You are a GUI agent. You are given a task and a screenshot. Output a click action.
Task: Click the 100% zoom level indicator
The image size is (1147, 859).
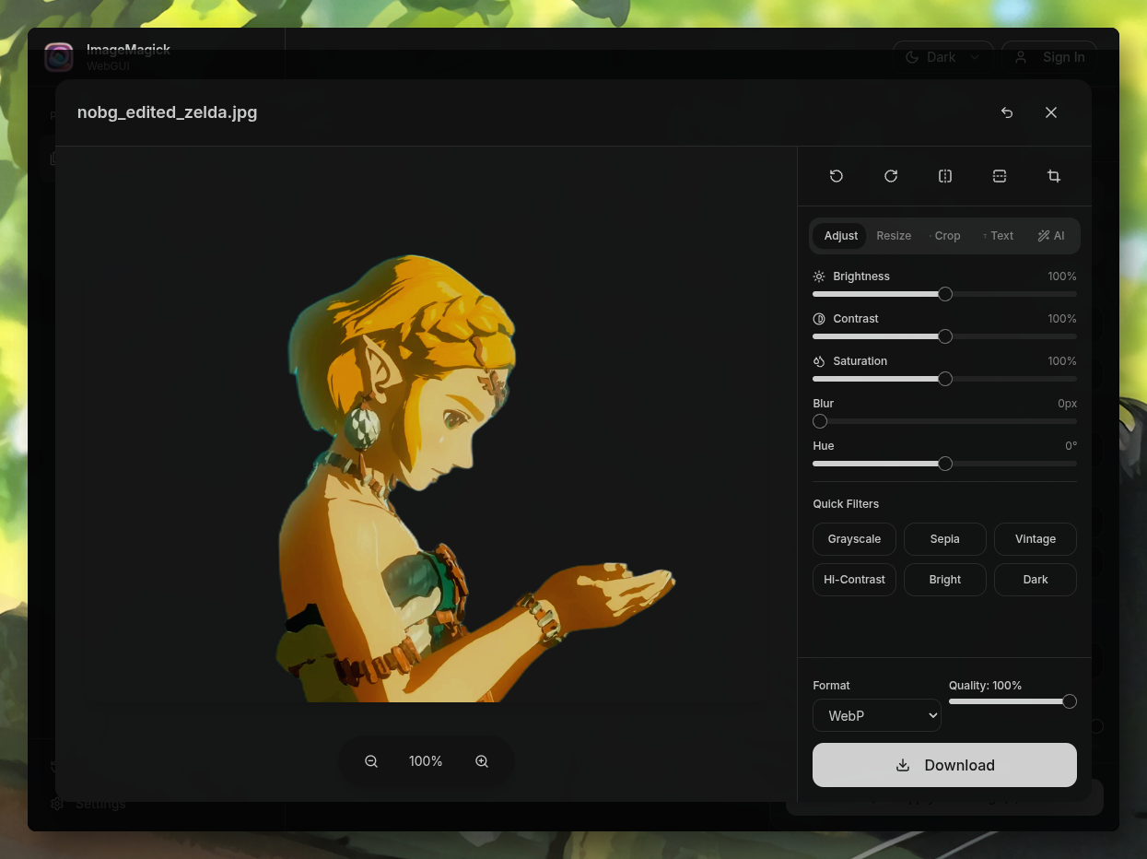pyautogui.click(x=426, y=761)
